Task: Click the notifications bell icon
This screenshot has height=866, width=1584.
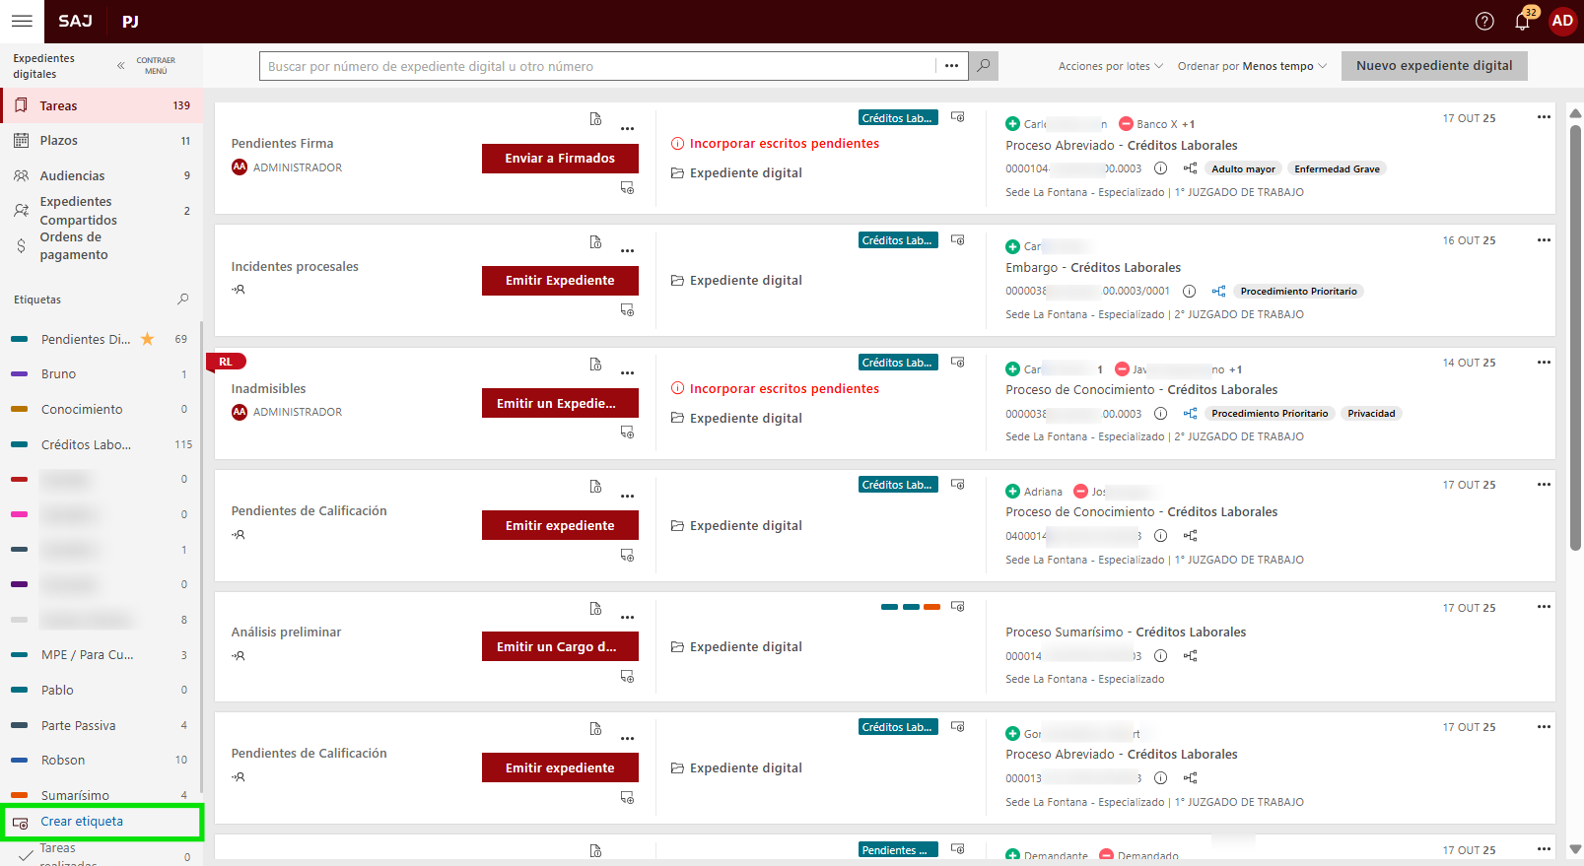Action: (1522, 22)
